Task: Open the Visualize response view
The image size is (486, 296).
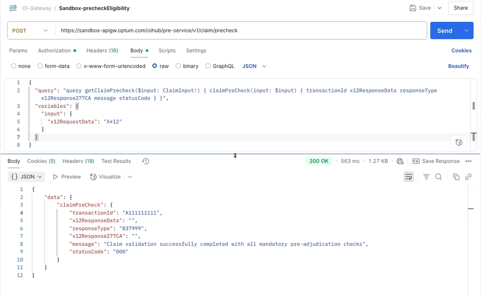Action: coord(105,177)
